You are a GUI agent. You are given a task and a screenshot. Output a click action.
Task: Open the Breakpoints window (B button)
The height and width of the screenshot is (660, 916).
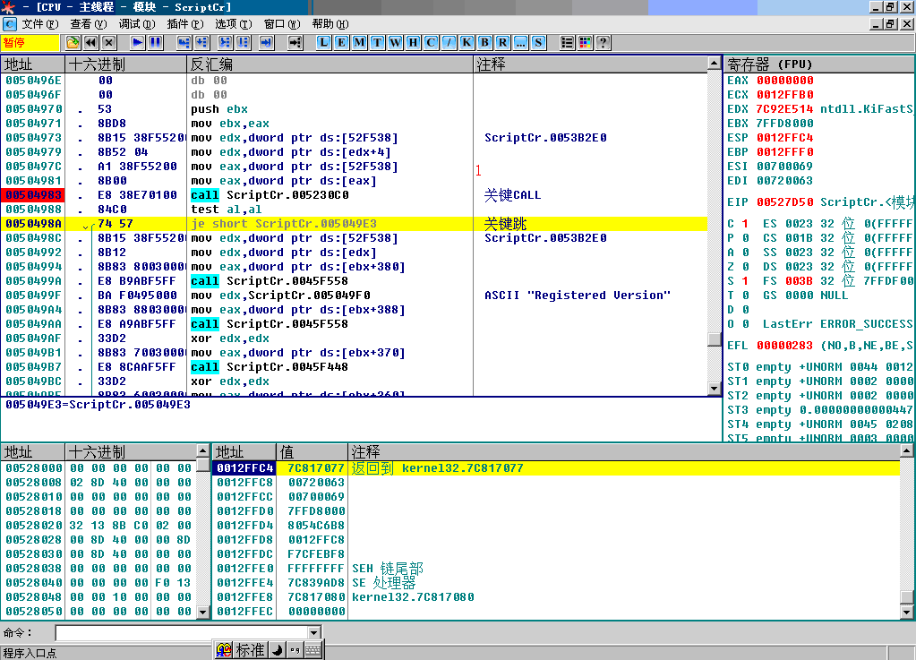pos(484,42)
